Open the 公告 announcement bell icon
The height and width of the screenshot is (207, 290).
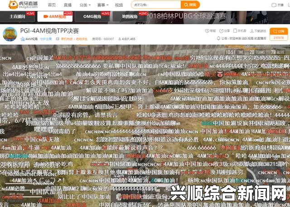[218, 39]
